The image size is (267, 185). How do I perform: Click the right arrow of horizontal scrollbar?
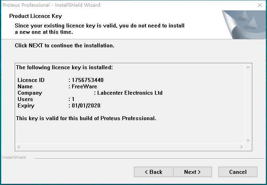point(241,147)
